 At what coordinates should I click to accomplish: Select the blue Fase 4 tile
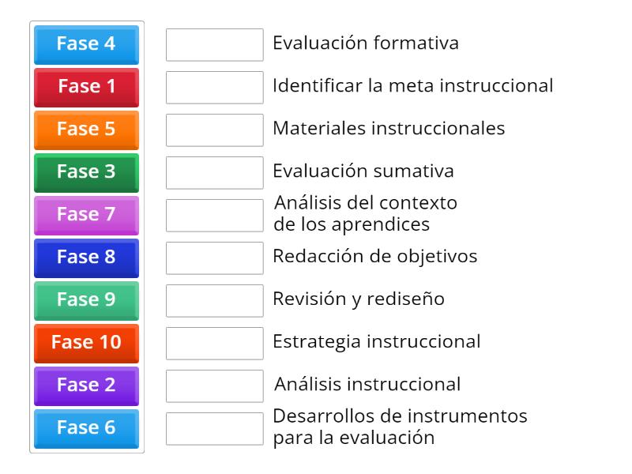(x=85, y=45)
